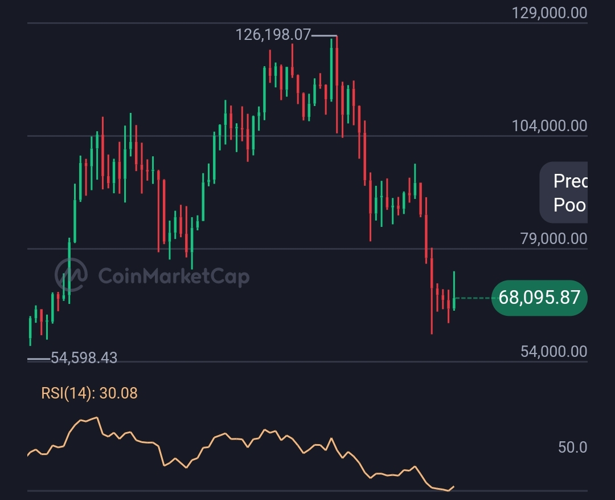The width and height of the screenshot is (615, 500).
Task: Click the 104,000.00 axis label
Action: coord(550,126)
